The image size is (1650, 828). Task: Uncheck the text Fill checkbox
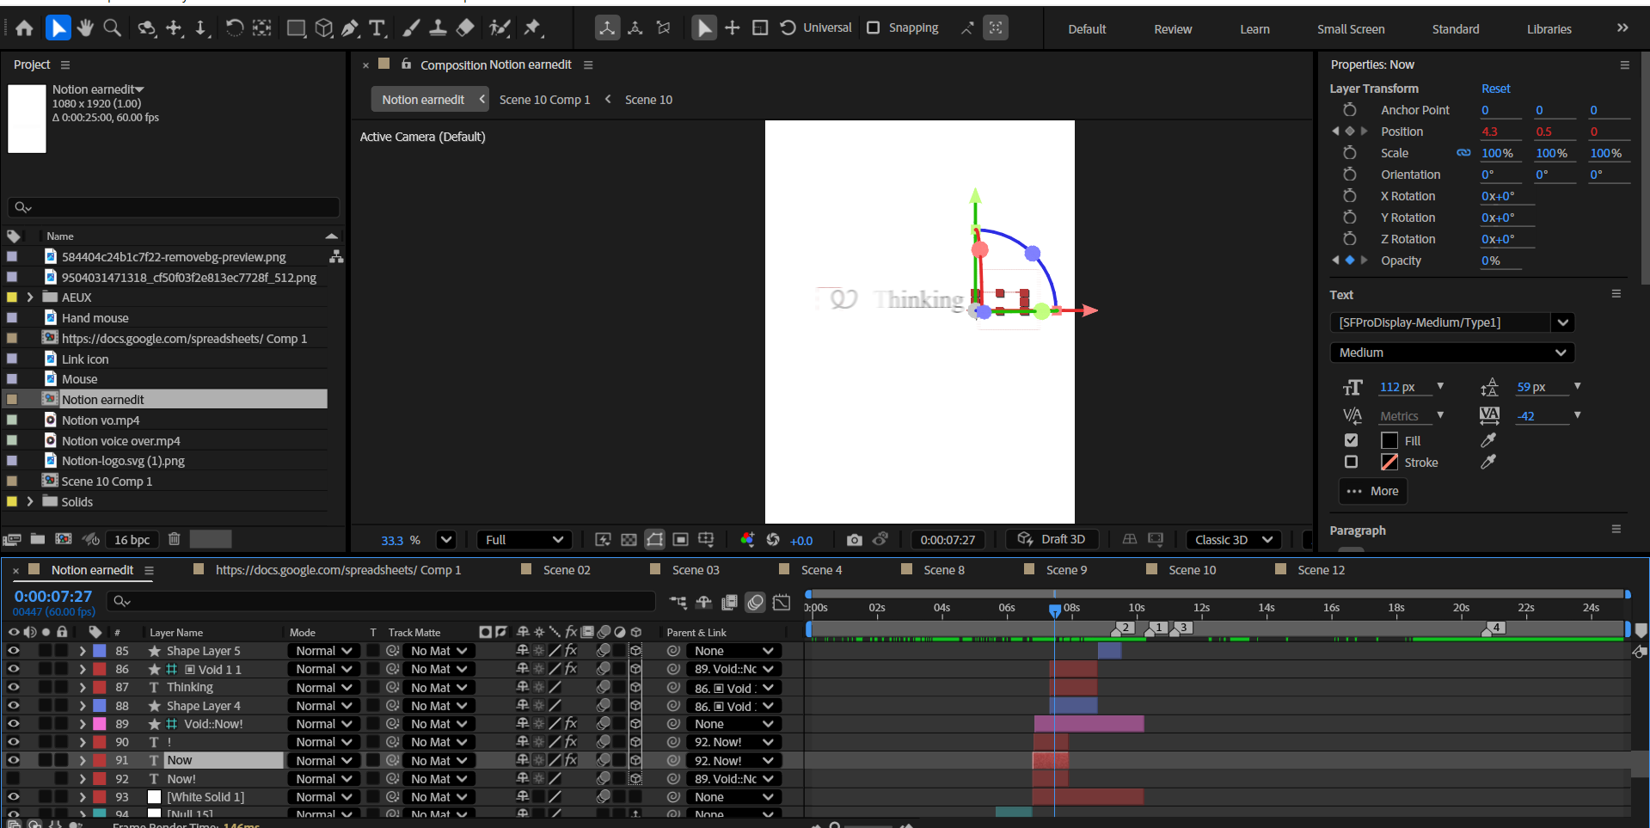[x=1351, y=440]
